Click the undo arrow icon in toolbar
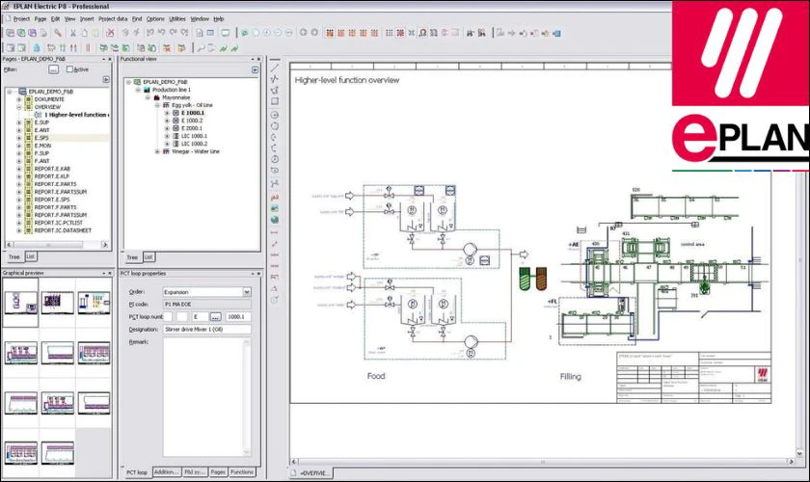The width and height of the screenshot is (810, 482). coord(161,33)
